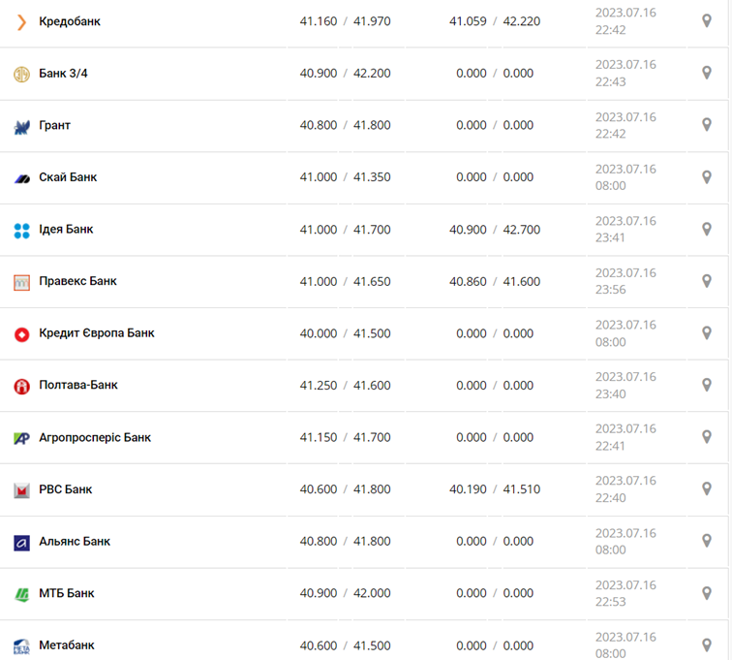Viewport: 732px width, 660px height.
Task: Click the location marker for Ідея Банк
Action: (707, 230)
